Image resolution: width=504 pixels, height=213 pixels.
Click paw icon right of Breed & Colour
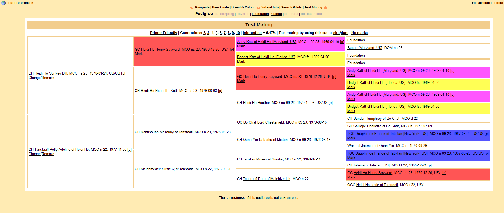click(x=258, y=8)
